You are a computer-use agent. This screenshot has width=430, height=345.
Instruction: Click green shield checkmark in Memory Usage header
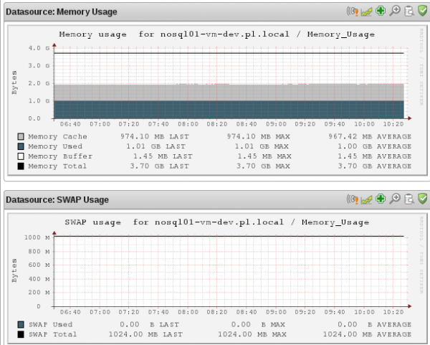coord(422,11)
